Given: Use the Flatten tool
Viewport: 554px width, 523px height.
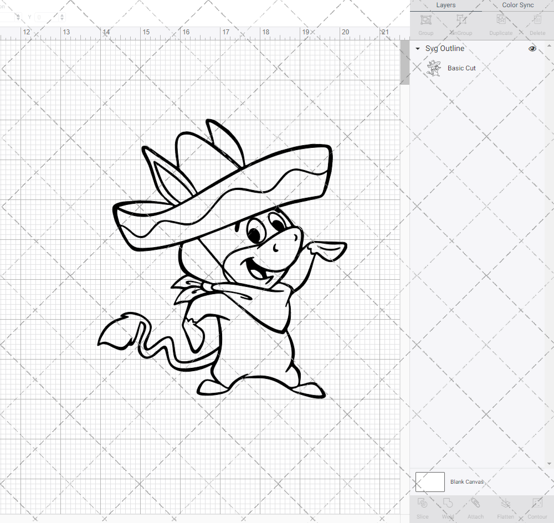Looking at the screenshot, I should 505,508.
